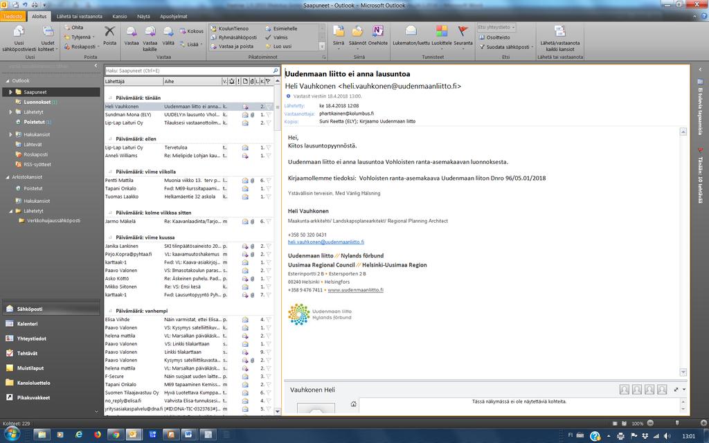
Task: Open Kalenteri in navigation pane
Action: 51,324
